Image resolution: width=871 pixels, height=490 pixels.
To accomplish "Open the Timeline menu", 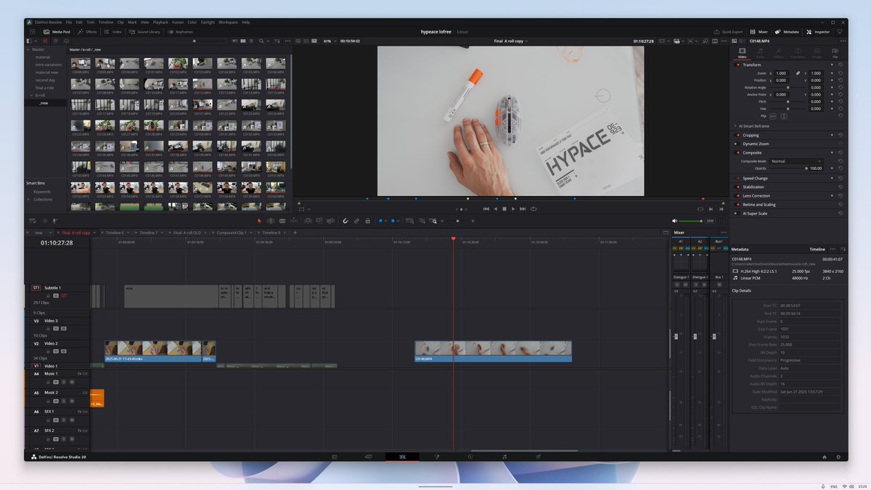I will [105, 22].
